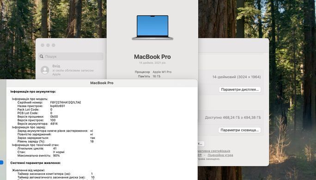Open the Ліцензійна угода link

coord(220,155)
